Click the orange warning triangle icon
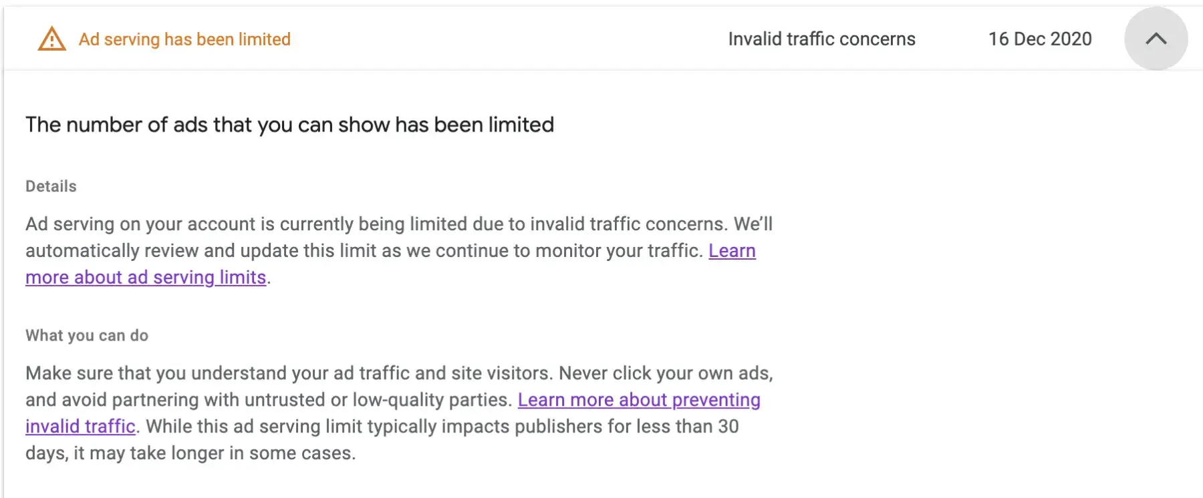 pyautogui.click(x=51, y=39)
